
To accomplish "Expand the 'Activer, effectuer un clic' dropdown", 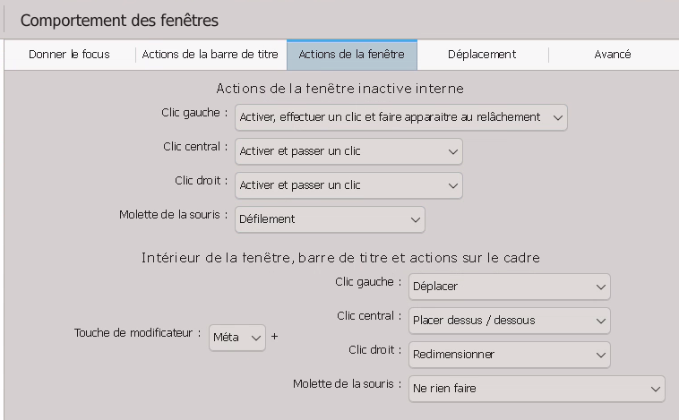I will tap(401, 117).
